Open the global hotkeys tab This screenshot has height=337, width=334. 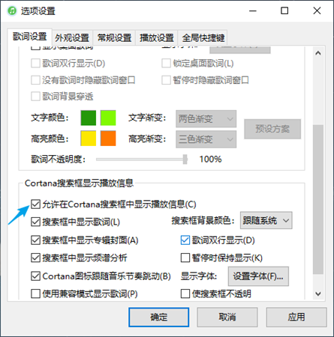click(x=203, y=38)
